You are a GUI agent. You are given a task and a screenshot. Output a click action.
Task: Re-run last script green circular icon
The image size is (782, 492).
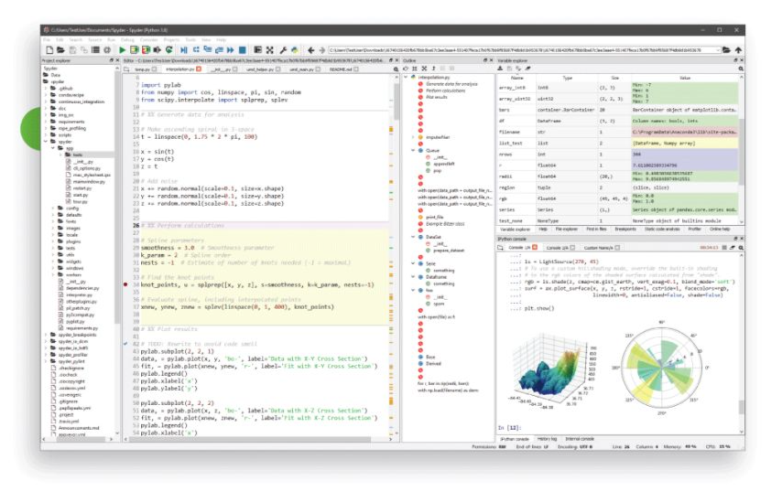[x=169, y=50]
